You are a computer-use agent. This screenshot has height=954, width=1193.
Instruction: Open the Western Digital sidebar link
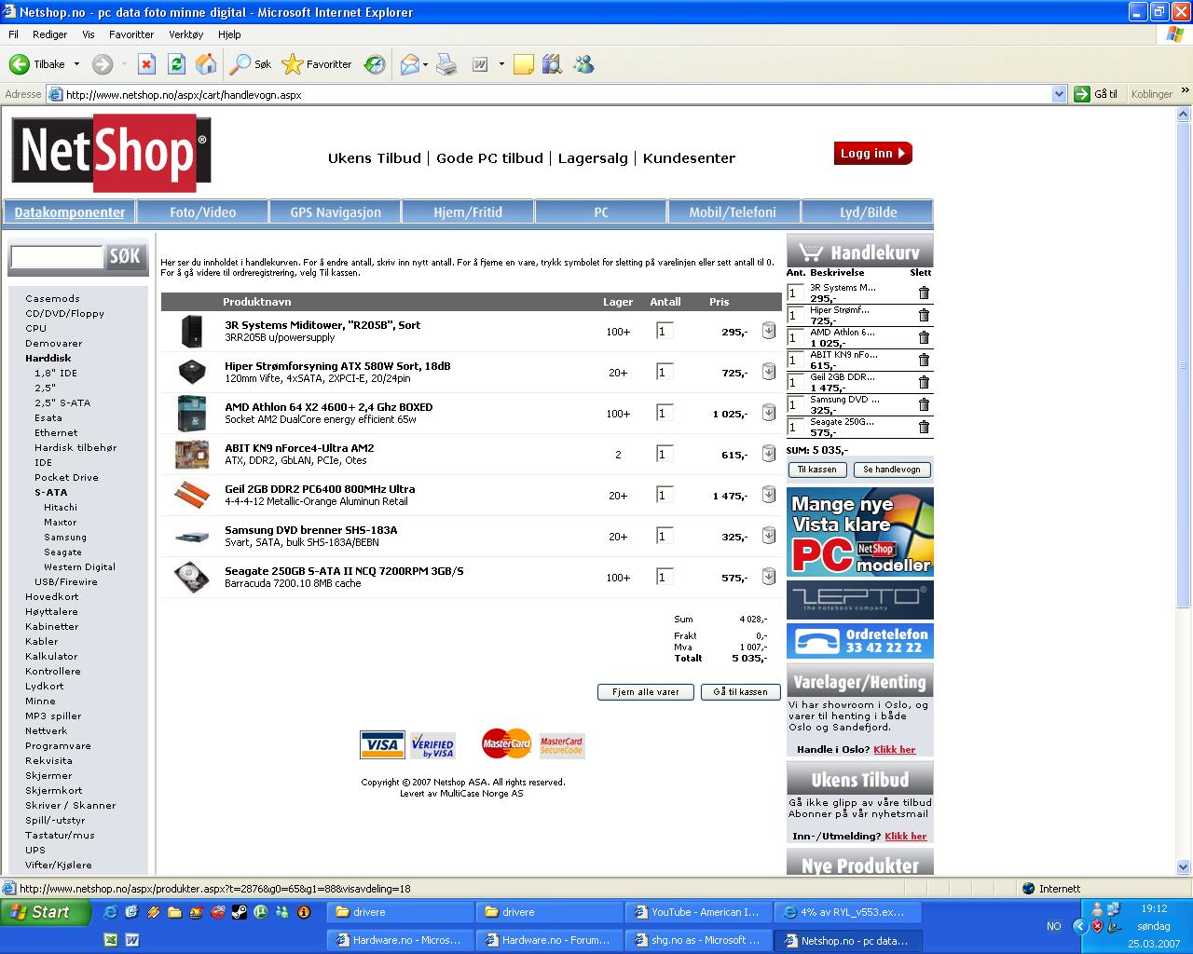point(79,566)
